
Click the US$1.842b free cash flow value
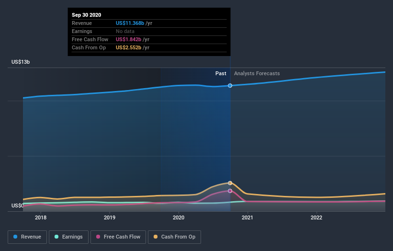[x=128, y=39]
